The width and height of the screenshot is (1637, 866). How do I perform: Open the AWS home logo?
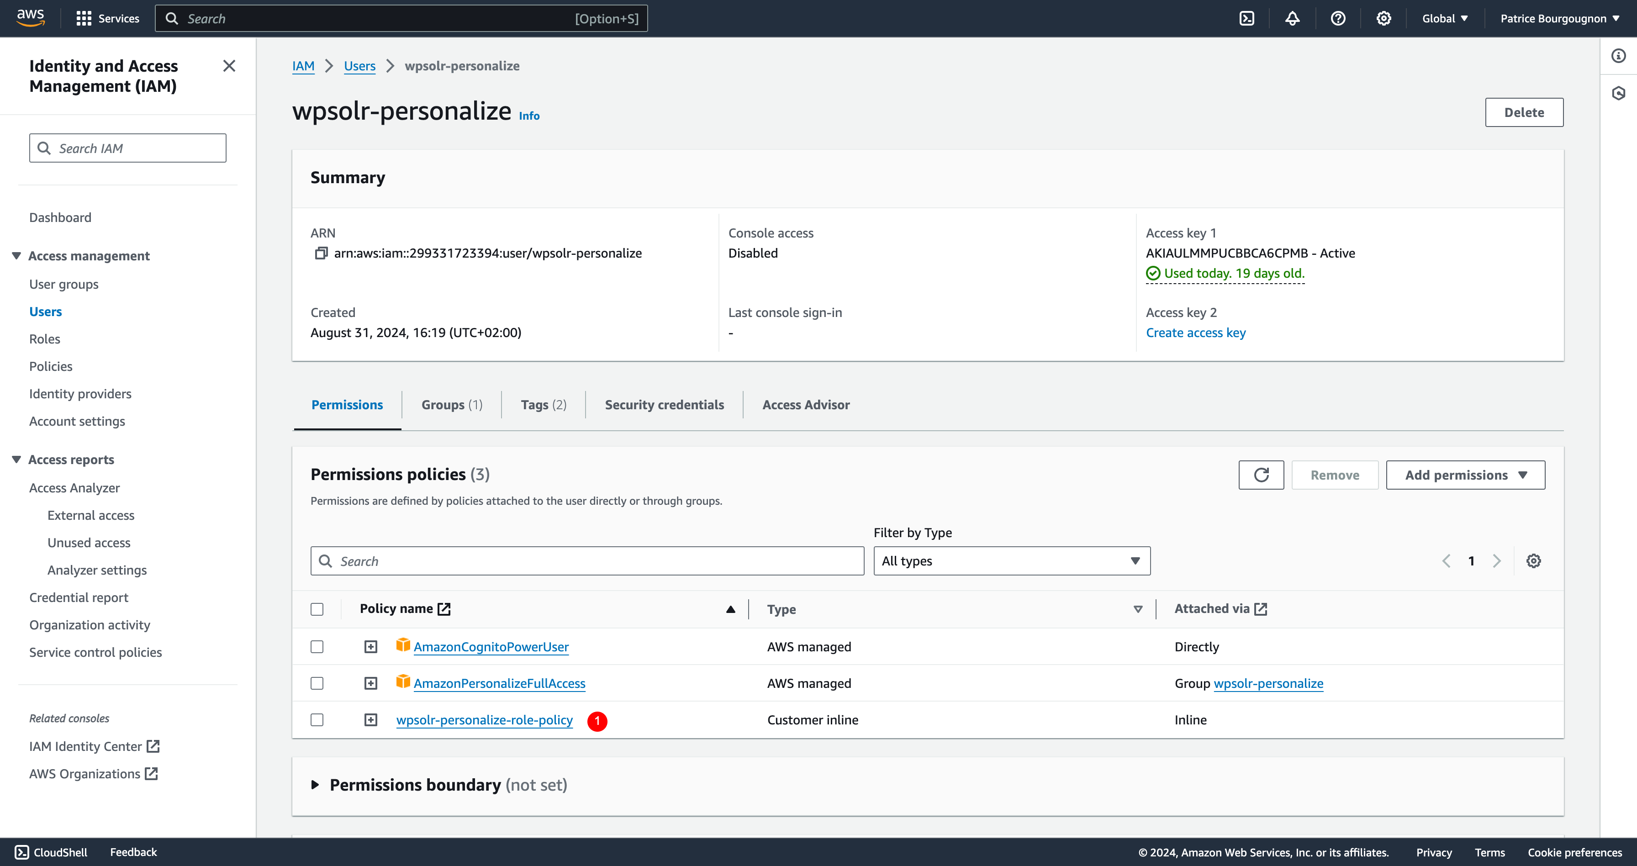[x=31, y=18]
